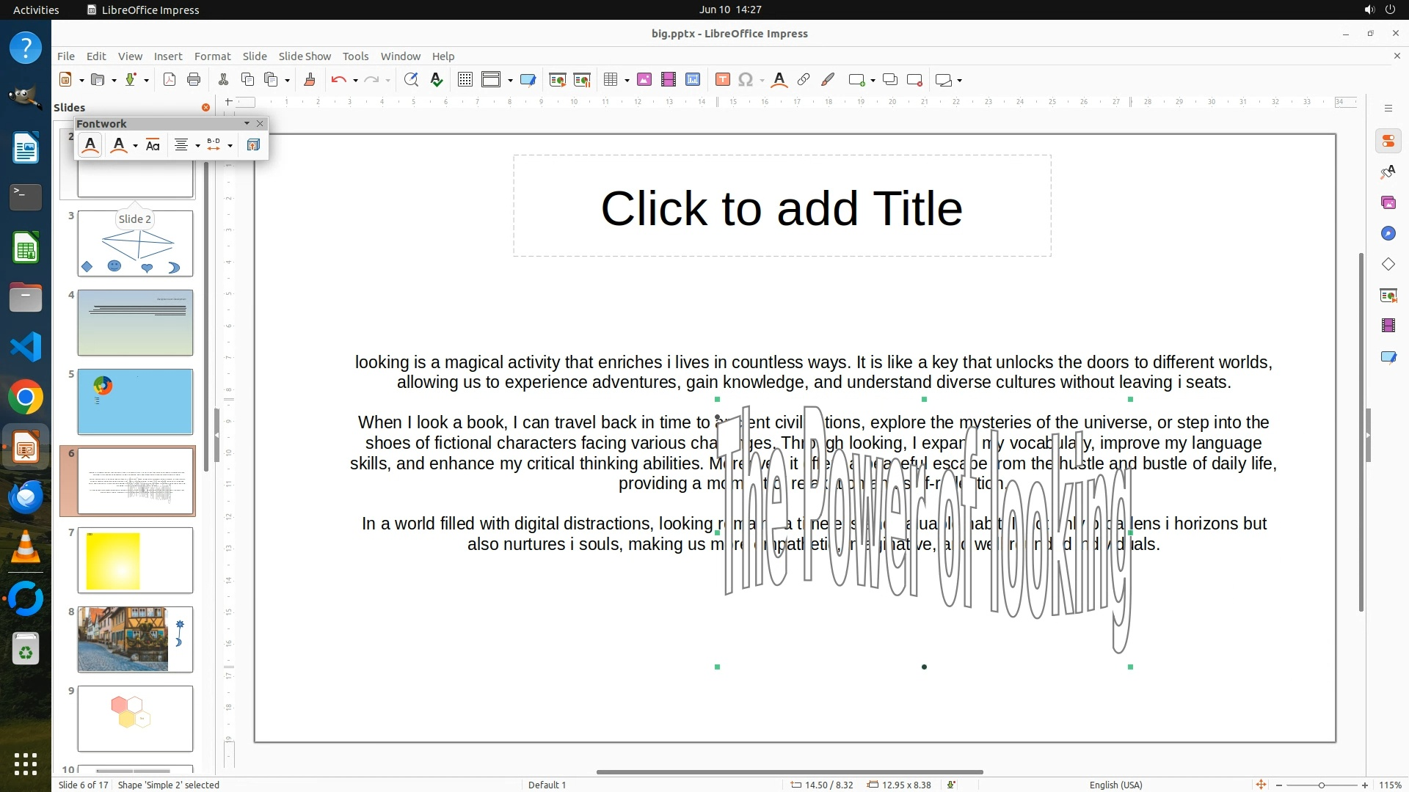Insert a chart using the chart icon
This screenshot has width=1409, height=792.
(x=693, y=80)
